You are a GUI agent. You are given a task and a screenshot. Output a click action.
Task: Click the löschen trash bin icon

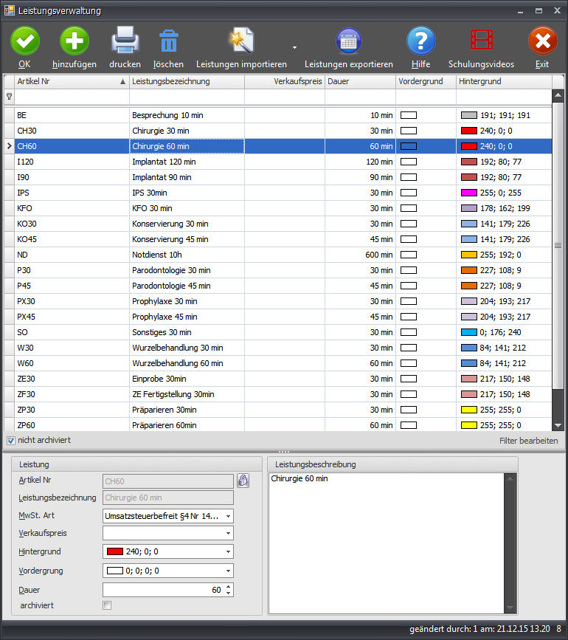(168, 42)
